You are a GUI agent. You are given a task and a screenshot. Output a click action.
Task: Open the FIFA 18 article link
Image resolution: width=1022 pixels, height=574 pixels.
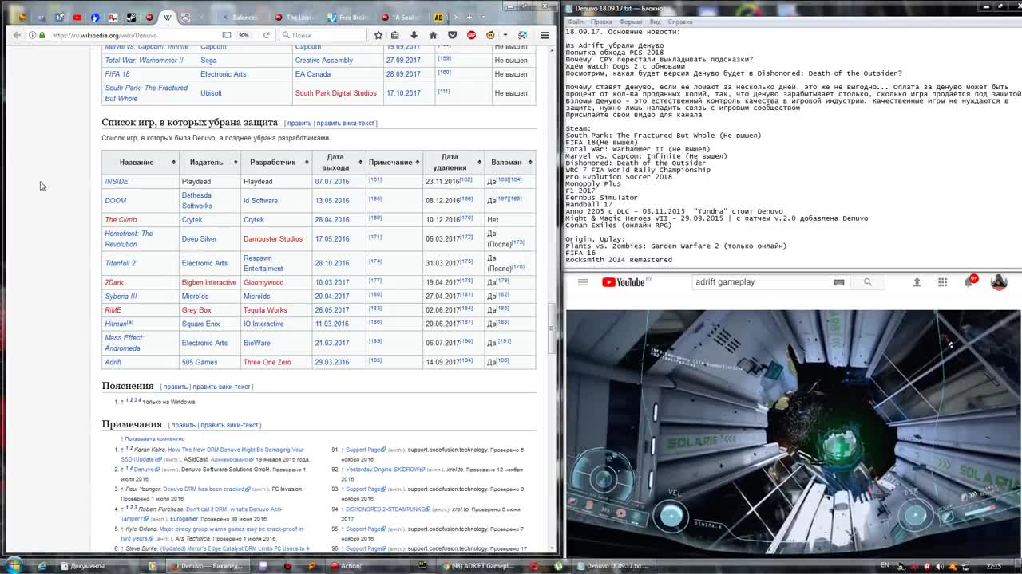[117, 74]
